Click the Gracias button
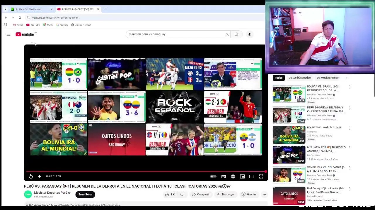375x210 pixels. coord(249,195)
